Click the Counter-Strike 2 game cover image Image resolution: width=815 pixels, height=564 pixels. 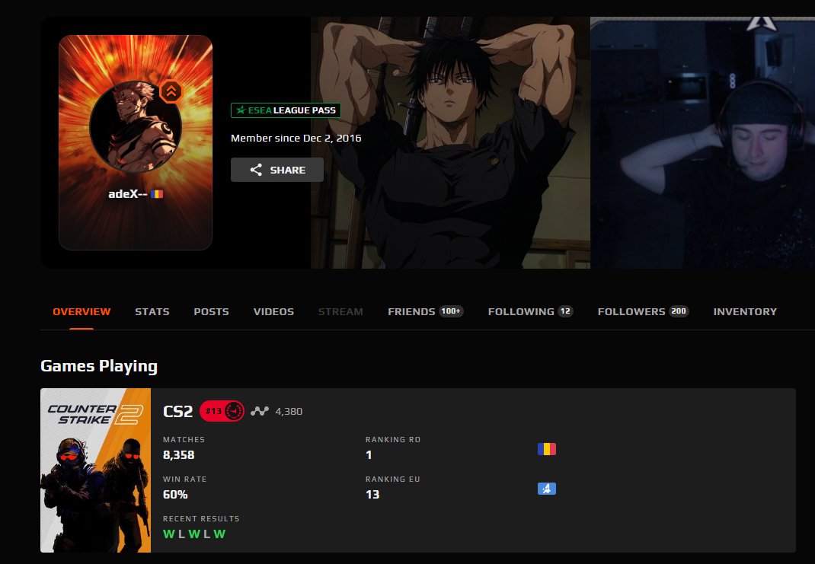pyautogui.click(x=96, y=470)
